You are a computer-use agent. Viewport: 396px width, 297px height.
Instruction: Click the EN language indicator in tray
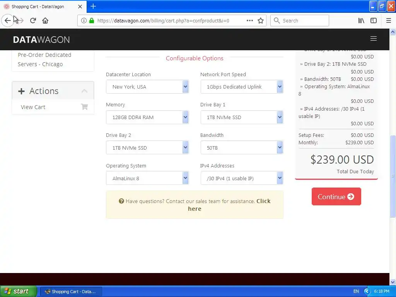point(356,291)
